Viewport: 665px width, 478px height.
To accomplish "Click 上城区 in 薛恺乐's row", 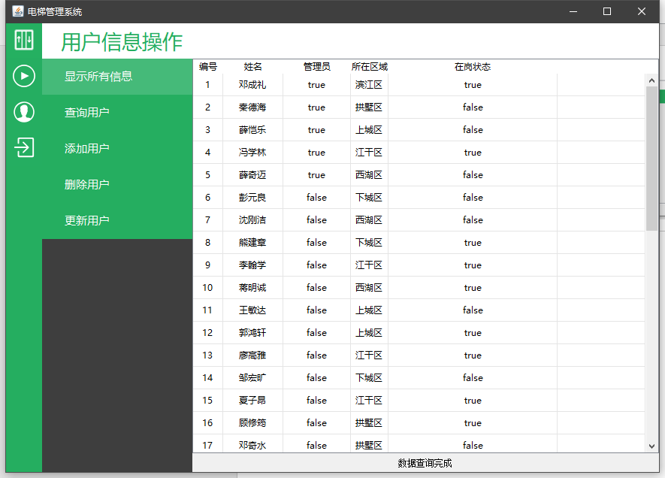I will click(370, 130).
